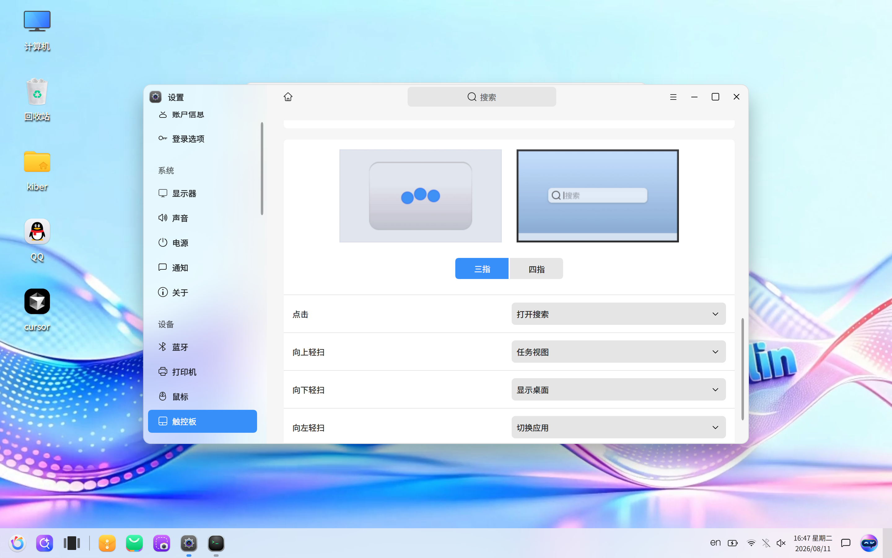Open the green app store icon in taskbar
The width and height of the screenshot is (892, 558).
tap(134, 543)
